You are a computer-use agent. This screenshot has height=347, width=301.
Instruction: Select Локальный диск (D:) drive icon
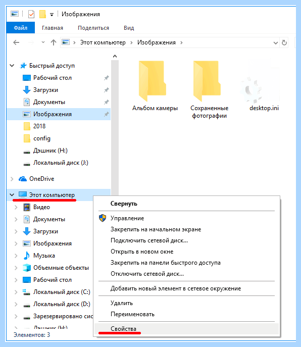pos(27,305)
